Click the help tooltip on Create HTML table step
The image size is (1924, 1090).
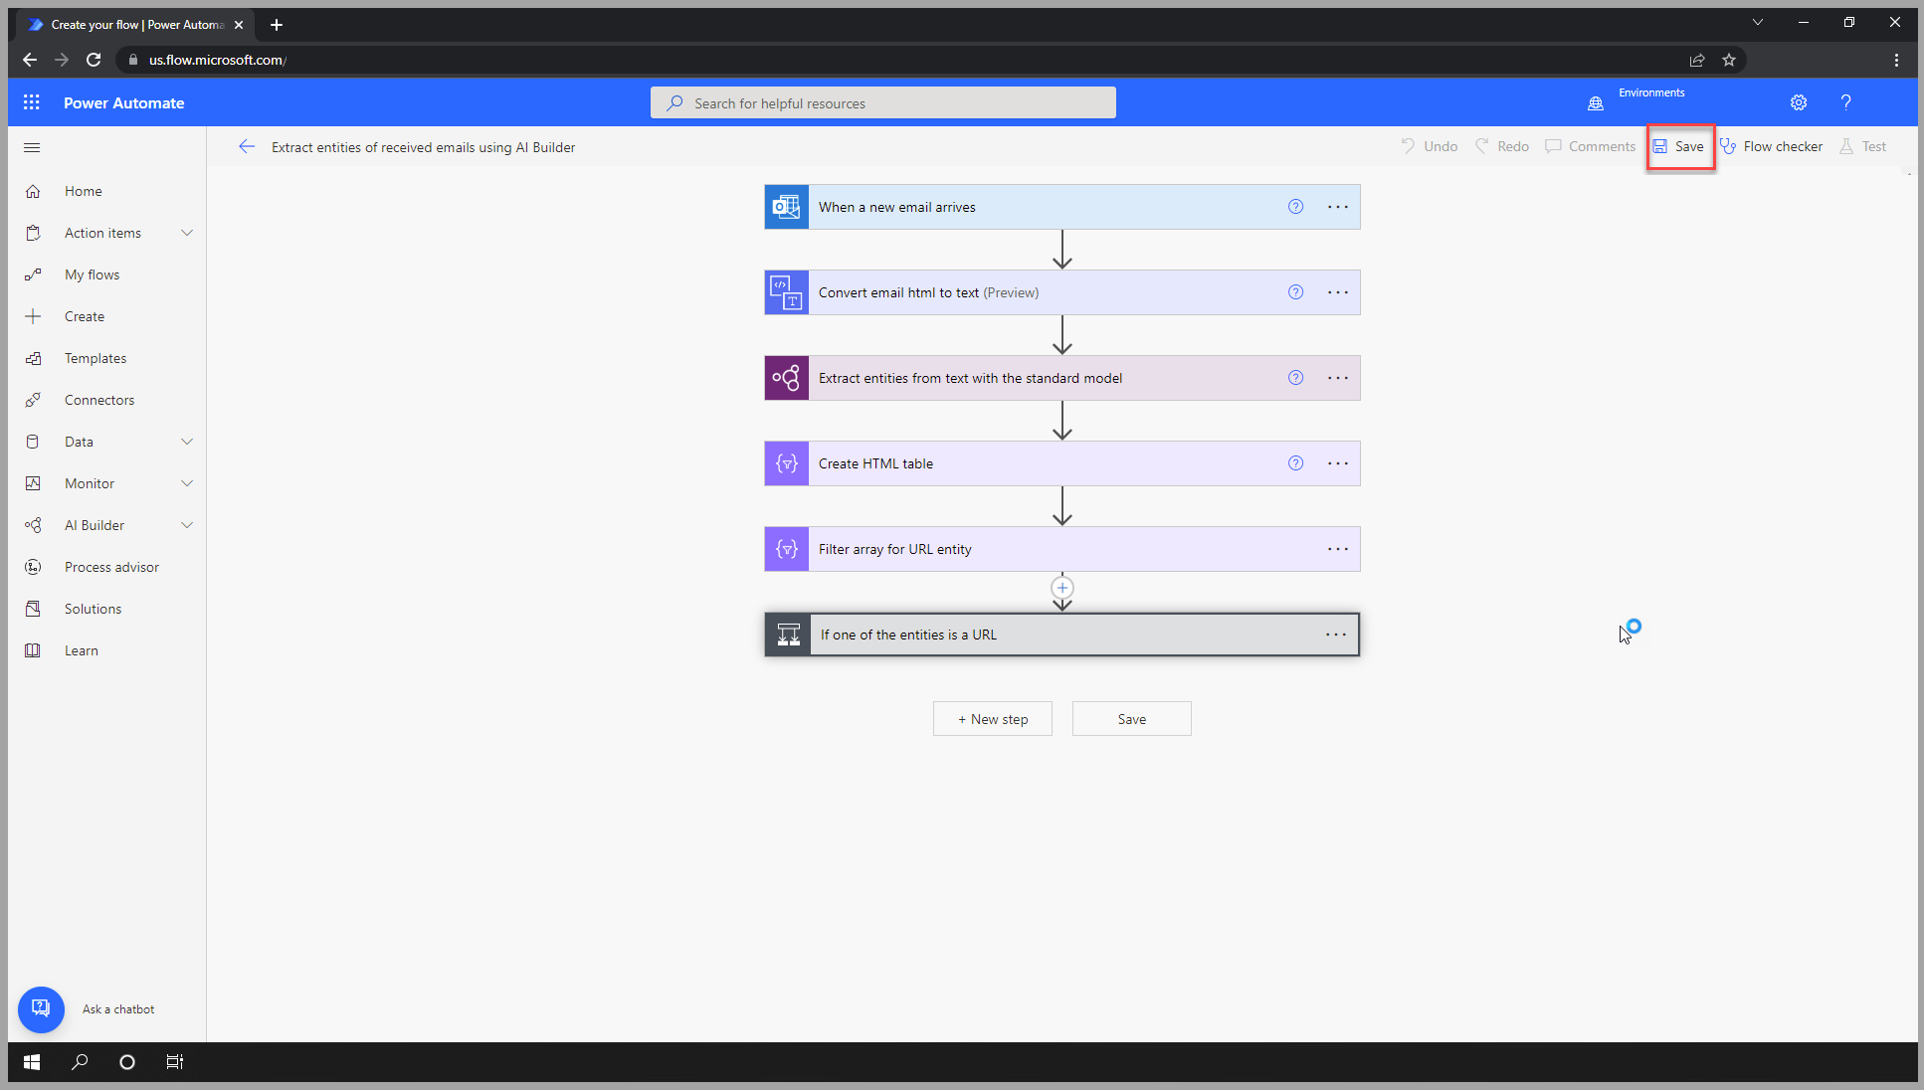(1295, 462)
